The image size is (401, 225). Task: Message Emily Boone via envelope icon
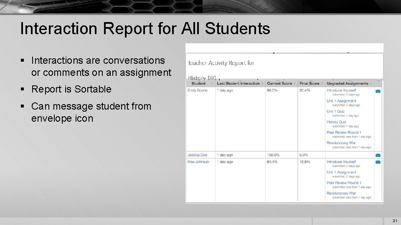[378, 91]
